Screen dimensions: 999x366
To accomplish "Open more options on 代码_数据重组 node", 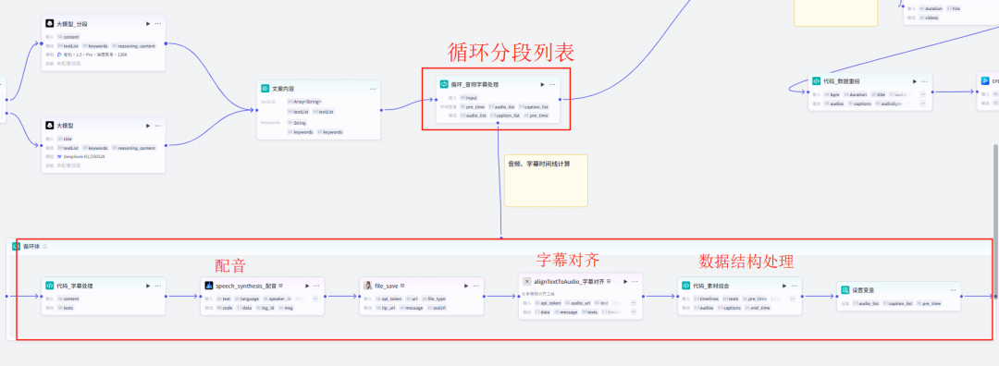I will pos(924,81).
